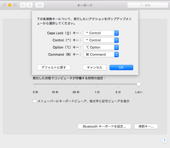Open the Control key action dropdown
The width and height of the screenshot is (170, 148).
coord(101,40)
